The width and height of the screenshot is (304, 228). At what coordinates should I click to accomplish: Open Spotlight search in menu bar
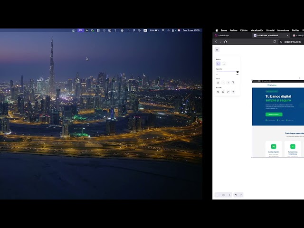tap(169, 30)
